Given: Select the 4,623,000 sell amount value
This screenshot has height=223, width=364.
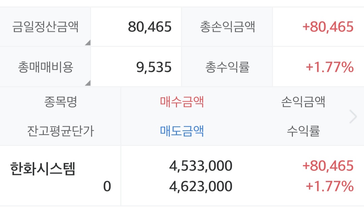Looking at the screenshot, I should (x=201, y=186).
